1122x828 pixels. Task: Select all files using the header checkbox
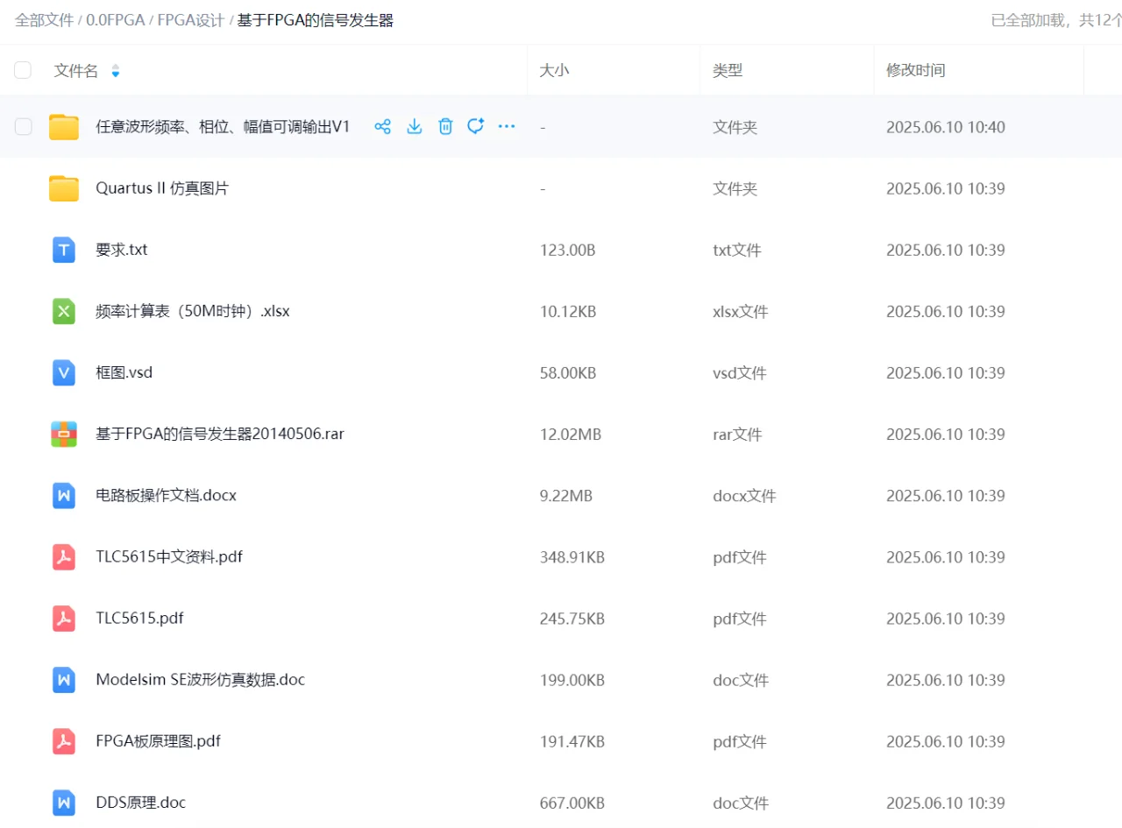pyautogui.click(x=23, y=70)
